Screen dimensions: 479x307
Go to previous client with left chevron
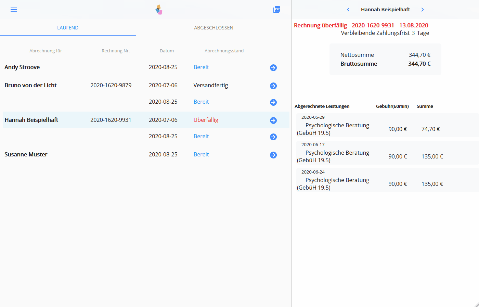point(348,10)
